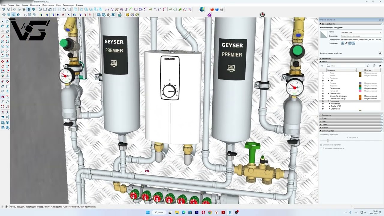The height and width of the screenshot is (216, 384).
Task: Toggle Color by Tag button
Action: coord(374,66)
